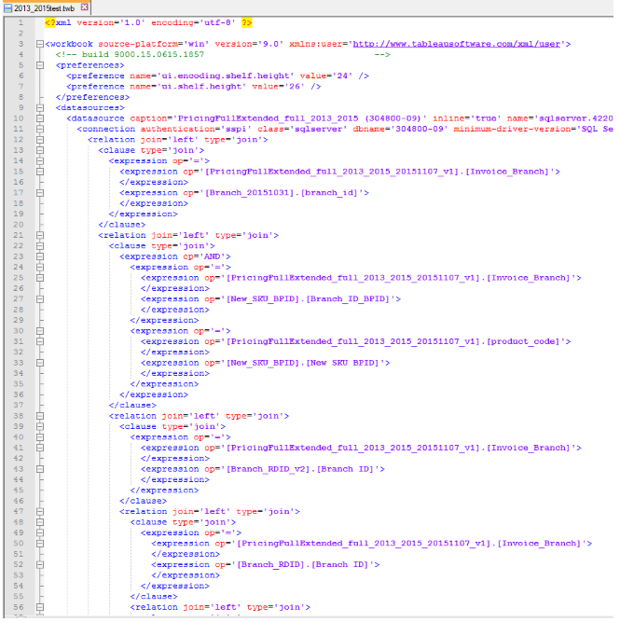
Task: Collapse the workbook fold on line 3
Action: point(40,44)
